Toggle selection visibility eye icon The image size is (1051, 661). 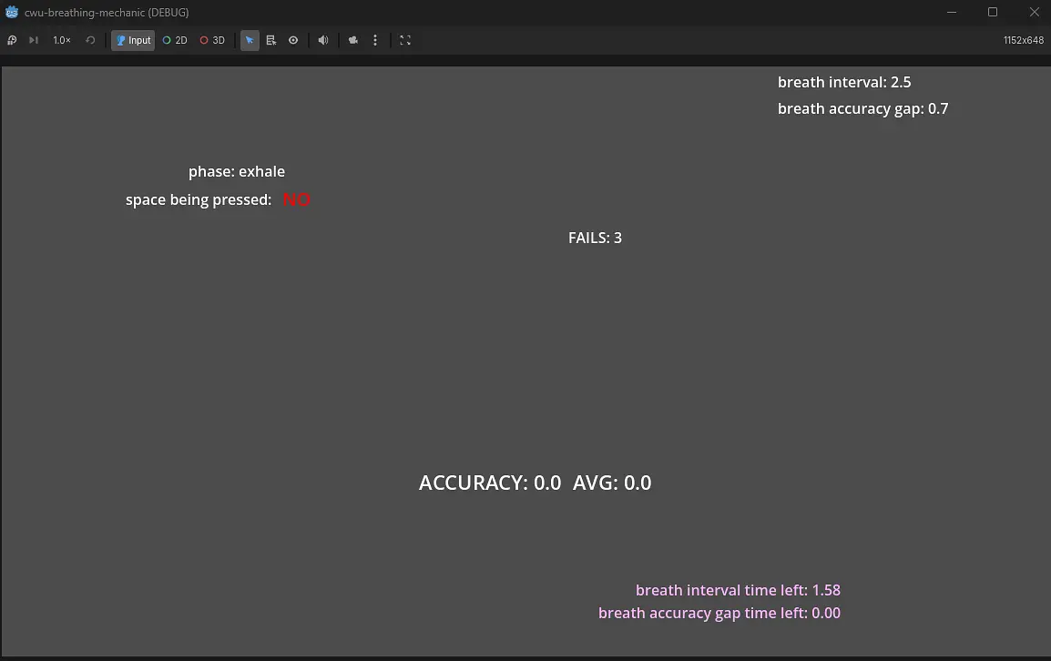tap(293, 40)
